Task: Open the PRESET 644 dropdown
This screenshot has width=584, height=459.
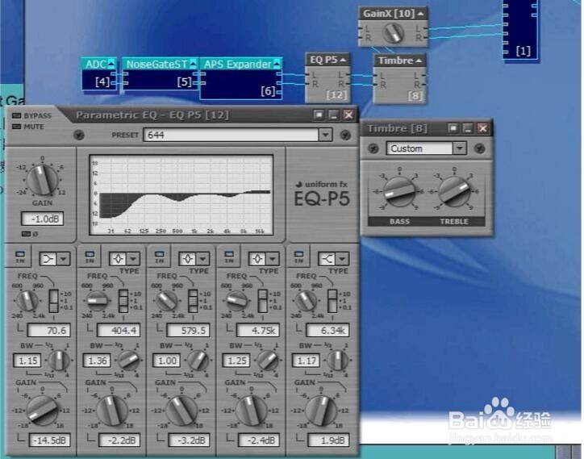Action: (325, 135)
